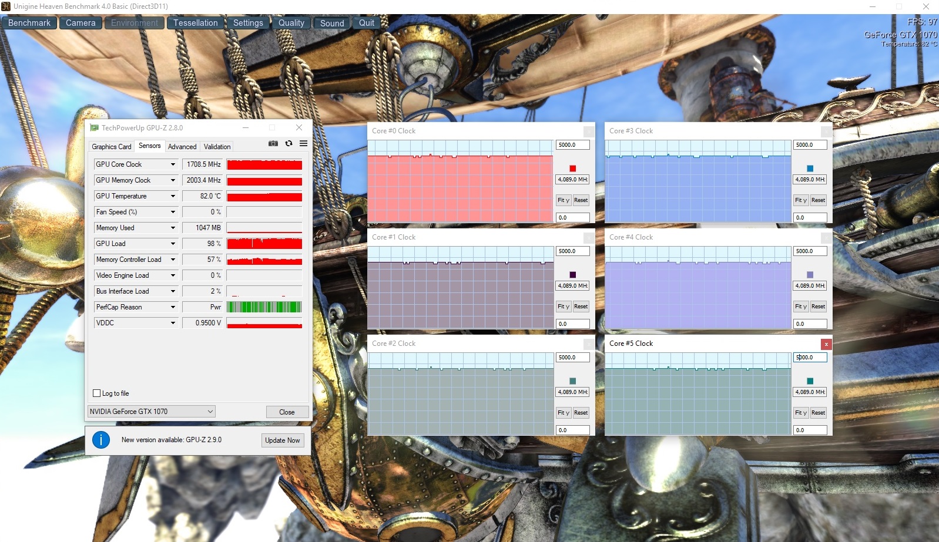Close the Core #5 Clock graph window
This screenshot has height=542, width=939.
coord(826,344)
